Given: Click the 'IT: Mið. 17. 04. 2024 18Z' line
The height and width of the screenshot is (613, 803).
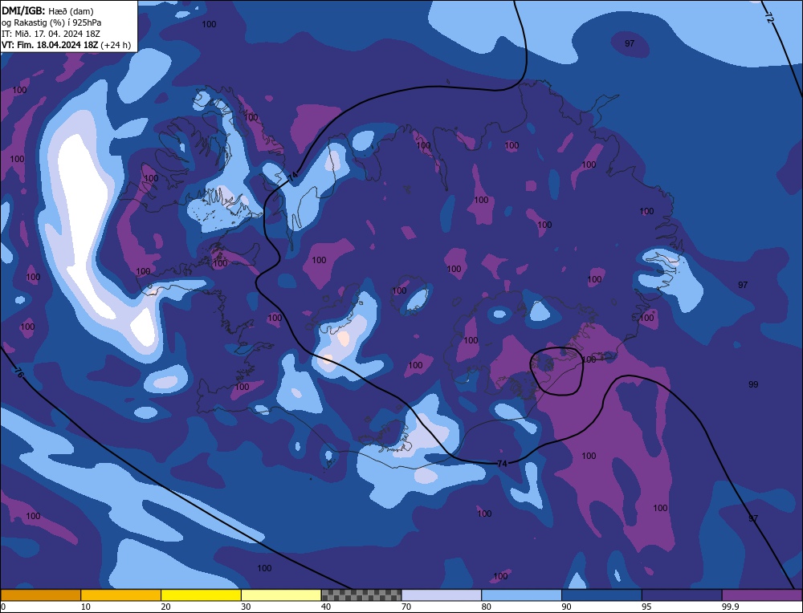Looking at the screenshot, I should pos(51,34).
